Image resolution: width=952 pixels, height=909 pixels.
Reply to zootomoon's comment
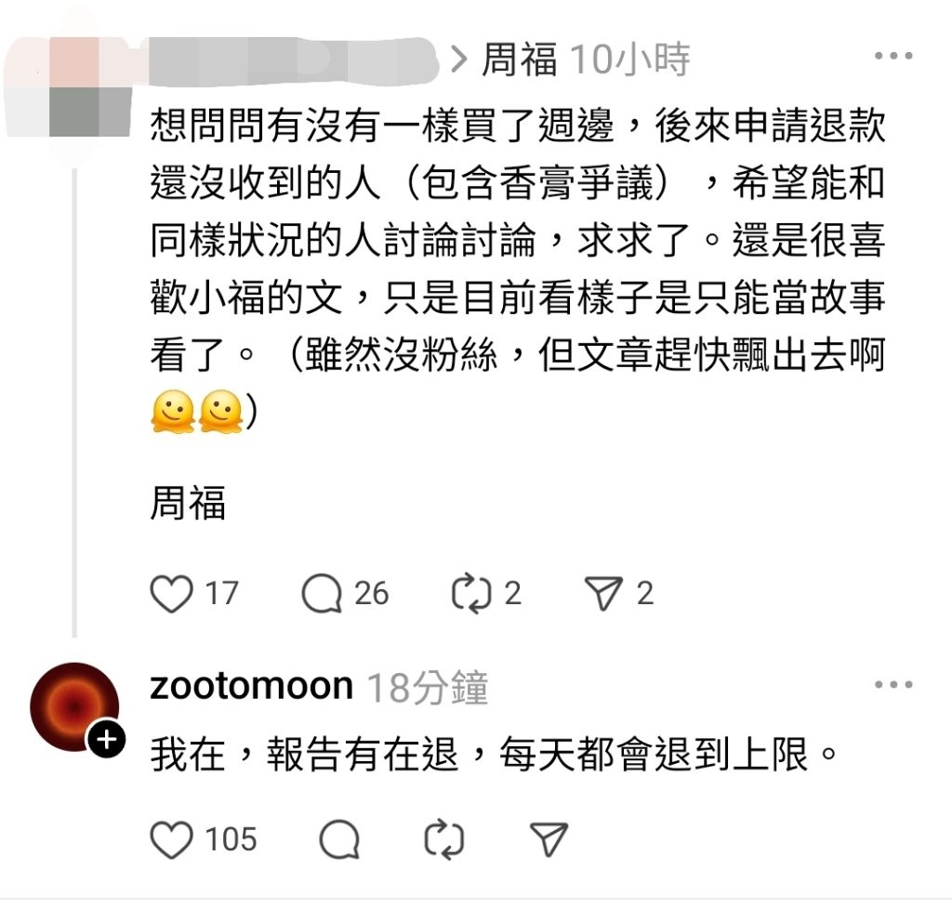(339, 839)
